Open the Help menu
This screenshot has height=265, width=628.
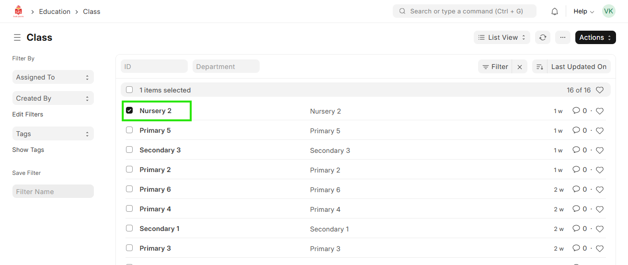583,12
